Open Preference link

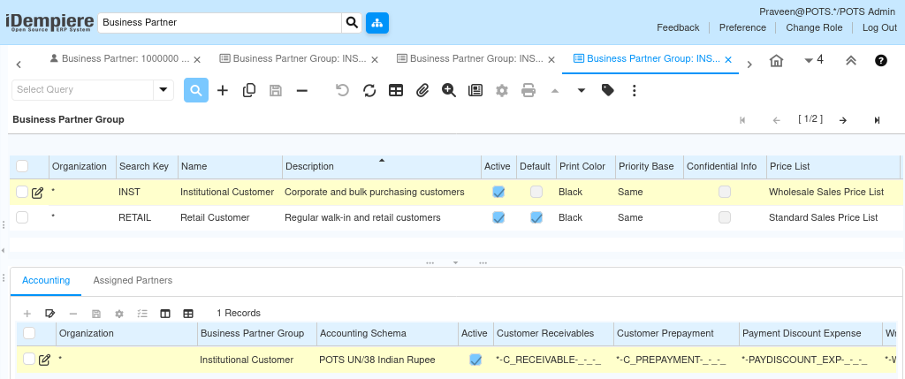742,27
